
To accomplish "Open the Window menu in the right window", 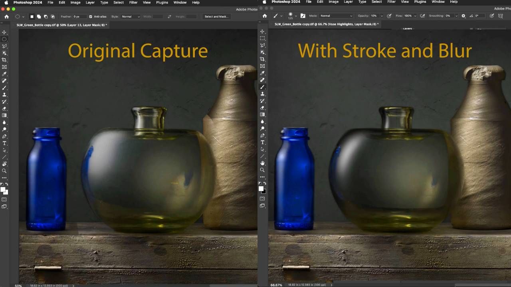I will click(x=438, y=2).
